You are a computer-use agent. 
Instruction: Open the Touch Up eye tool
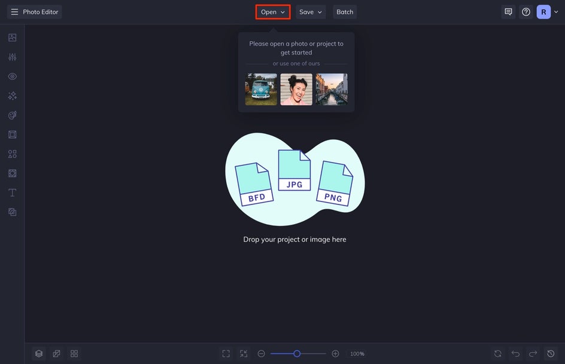coord(12,77)
